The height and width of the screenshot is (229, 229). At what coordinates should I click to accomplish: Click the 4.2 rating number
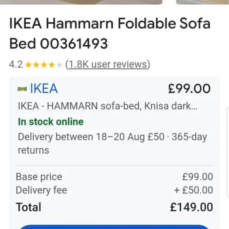click(x=16, y=65)
